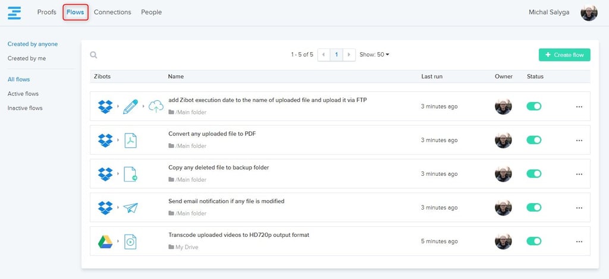Click the copy file Zibot icon
The height and width of the screenshot is (279, 609).
click(x=130, y=174)
